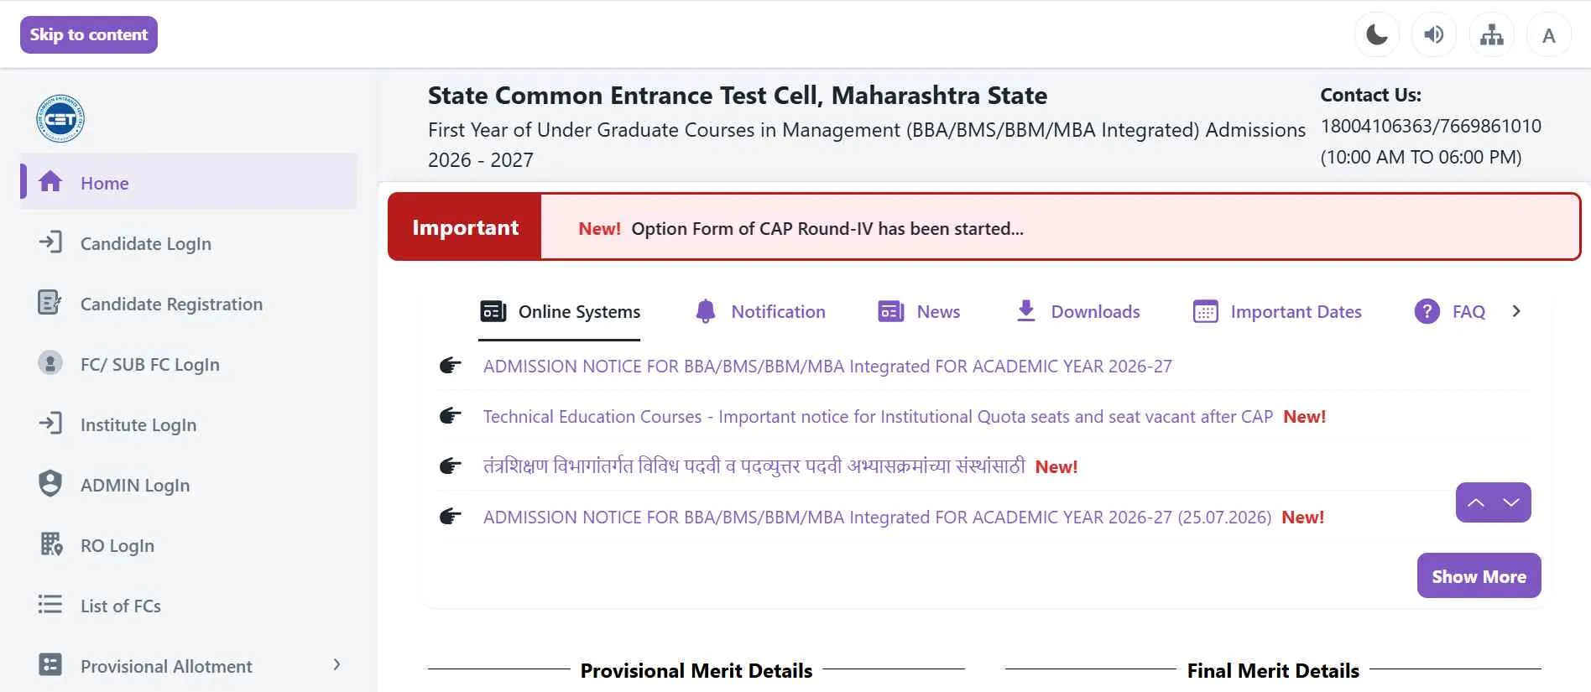Open RO Login building icon
Screen dimensions: 1591x692
pyautogui.click(x=50, y=544)
